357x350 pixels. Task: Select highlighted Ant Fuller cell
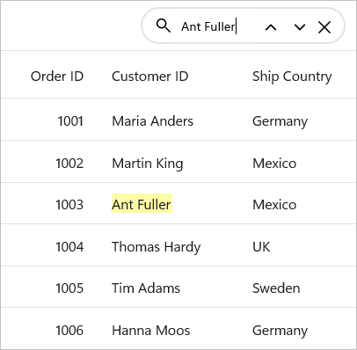tap(142, 204)
